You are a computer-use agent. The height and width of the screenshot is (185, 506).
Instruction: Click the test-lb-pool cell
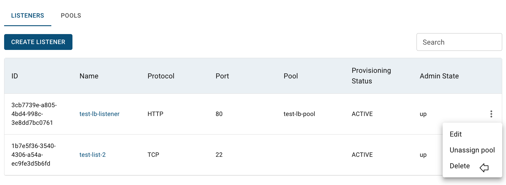(299, 114)
